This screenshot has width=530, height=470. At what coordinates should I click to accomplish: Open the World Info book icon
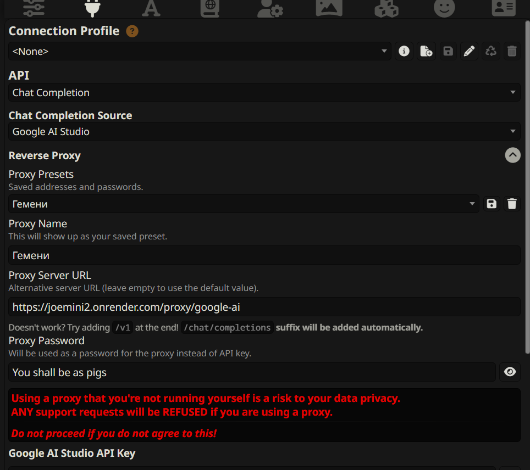(x=210, y=8)
